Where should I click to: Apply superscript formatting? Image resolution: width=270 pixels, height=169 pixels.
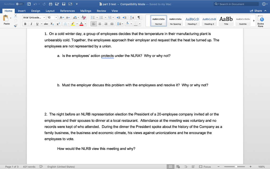click(x=58, y=24)
